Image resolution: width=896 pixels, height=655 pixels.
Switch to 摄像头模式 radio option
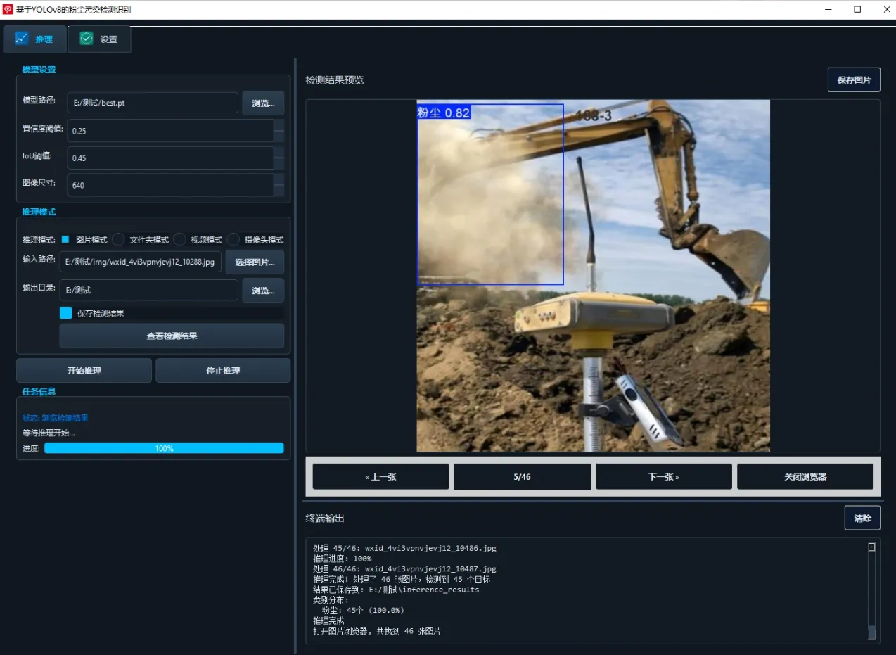click(x=233, y=239)
